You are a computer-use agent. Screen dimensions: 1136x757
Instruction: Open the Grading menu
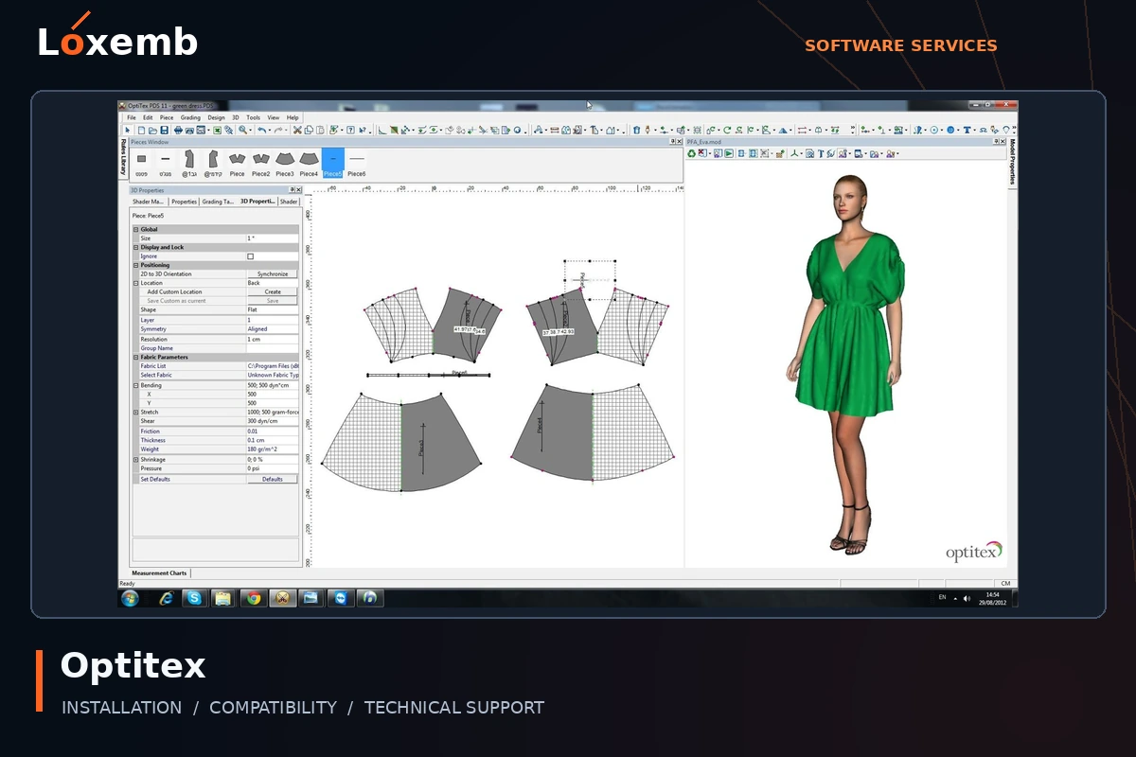point(190,117)
